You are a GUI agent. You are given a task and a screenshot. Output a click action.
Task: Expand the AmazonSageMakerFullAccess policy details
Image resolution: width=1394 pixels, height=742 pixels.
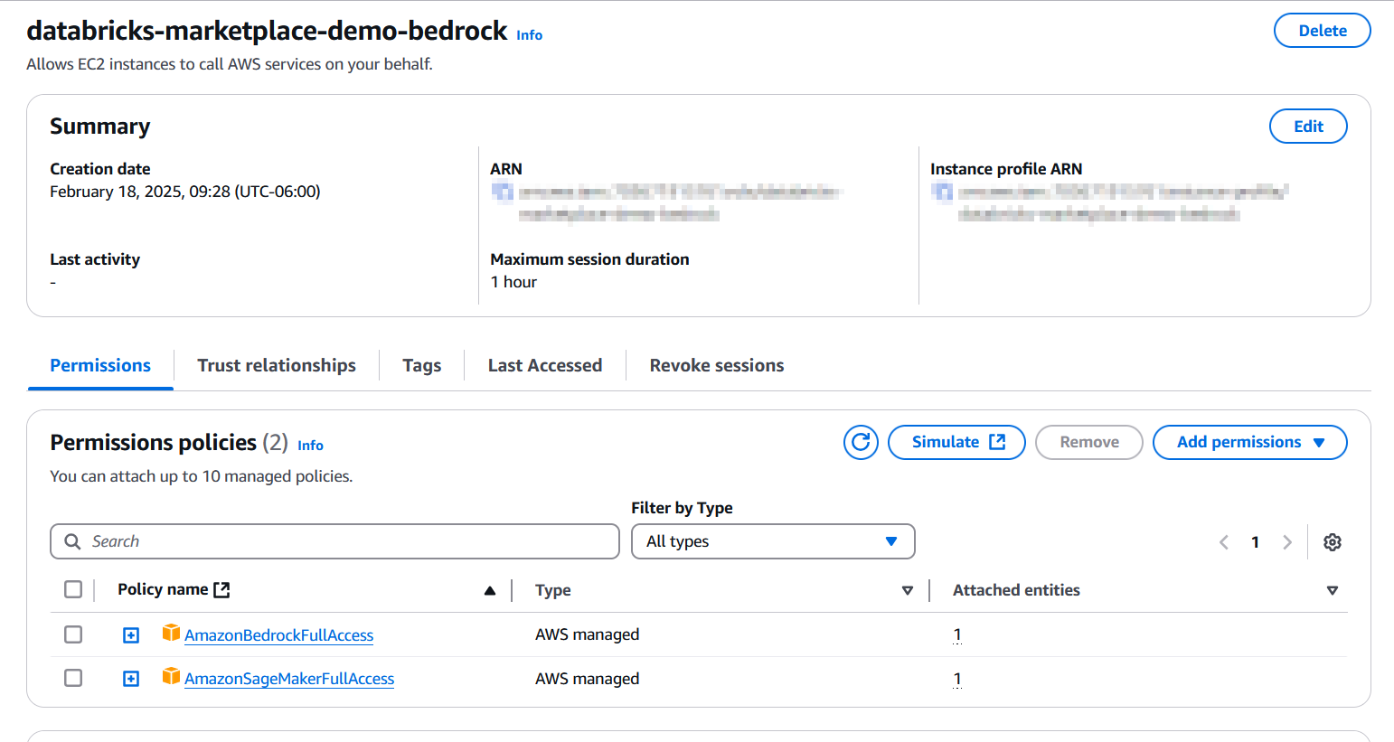(131, 679)
